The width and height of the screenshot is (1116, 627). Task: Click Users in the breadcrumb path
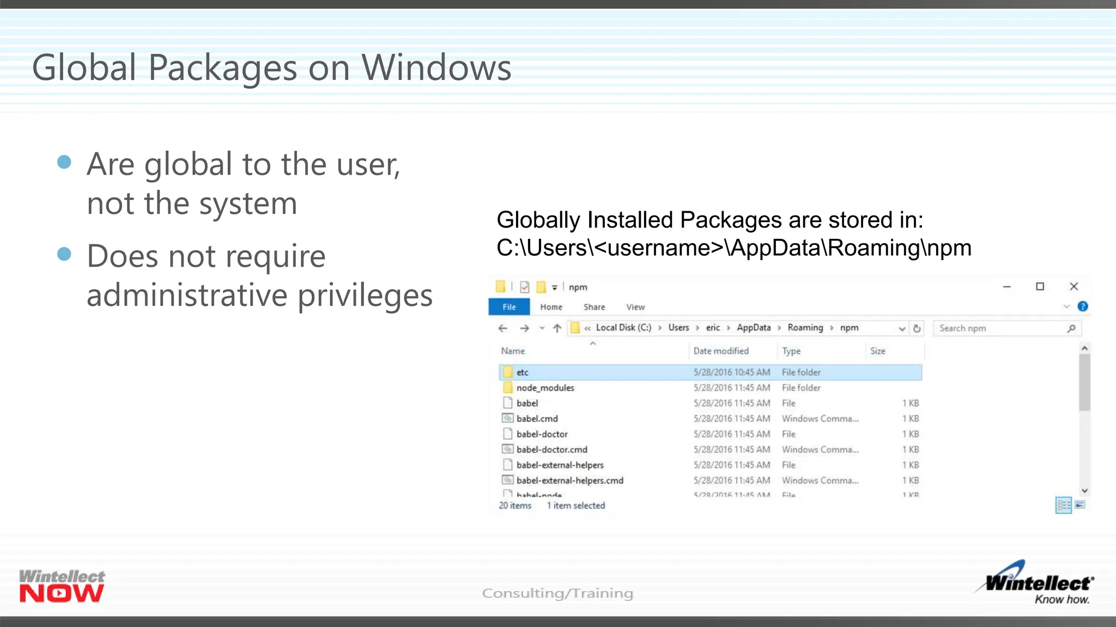pos(678,328)
